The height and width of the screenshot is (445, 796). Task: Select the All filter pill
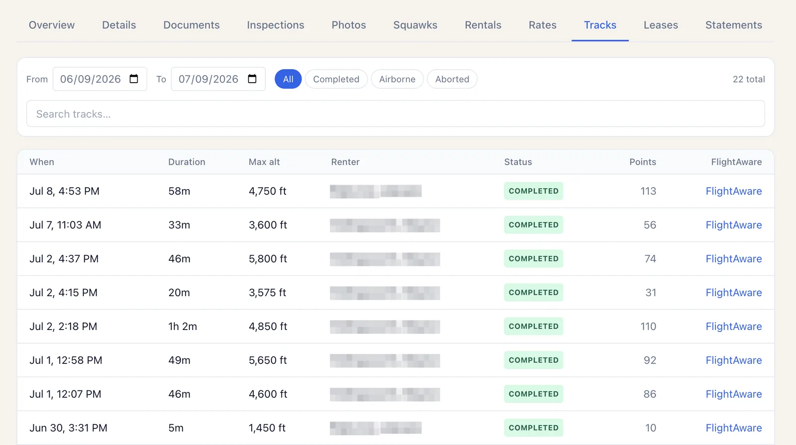(x=288, y=79)
